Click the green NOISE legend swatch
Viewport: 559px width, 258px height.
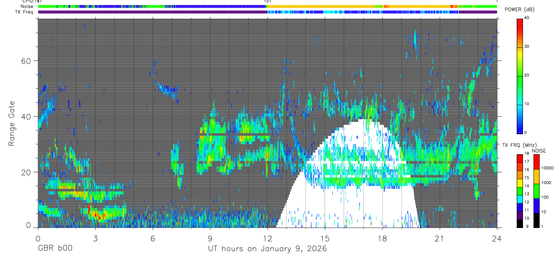click(x=536, y=191)
